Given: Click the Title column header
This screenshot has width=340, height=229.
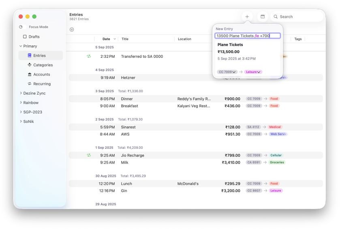Looking at the screenshot, I should (x=125, y=39).
